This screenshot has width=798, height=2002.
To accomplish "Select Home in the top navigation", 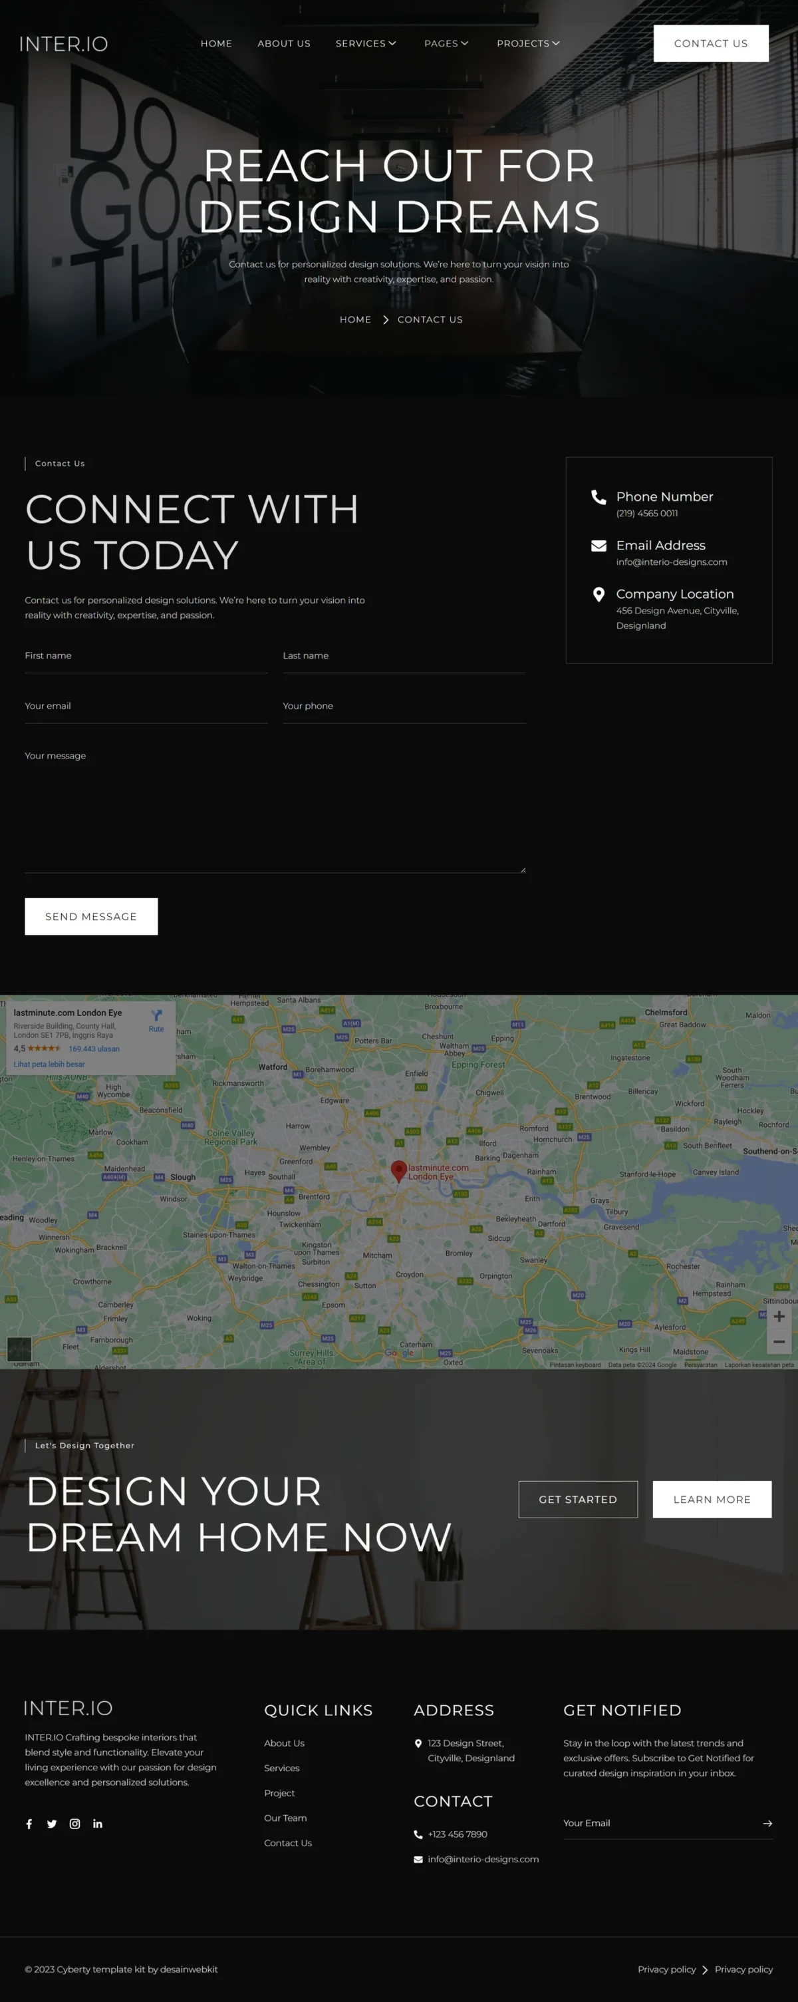I will (x=216, y=43).
